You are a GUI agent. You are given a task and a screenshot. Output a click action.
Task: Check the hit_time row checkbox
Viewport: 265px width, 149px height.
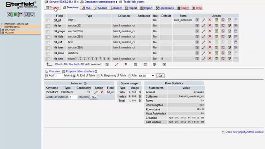(x=48, y=53)
